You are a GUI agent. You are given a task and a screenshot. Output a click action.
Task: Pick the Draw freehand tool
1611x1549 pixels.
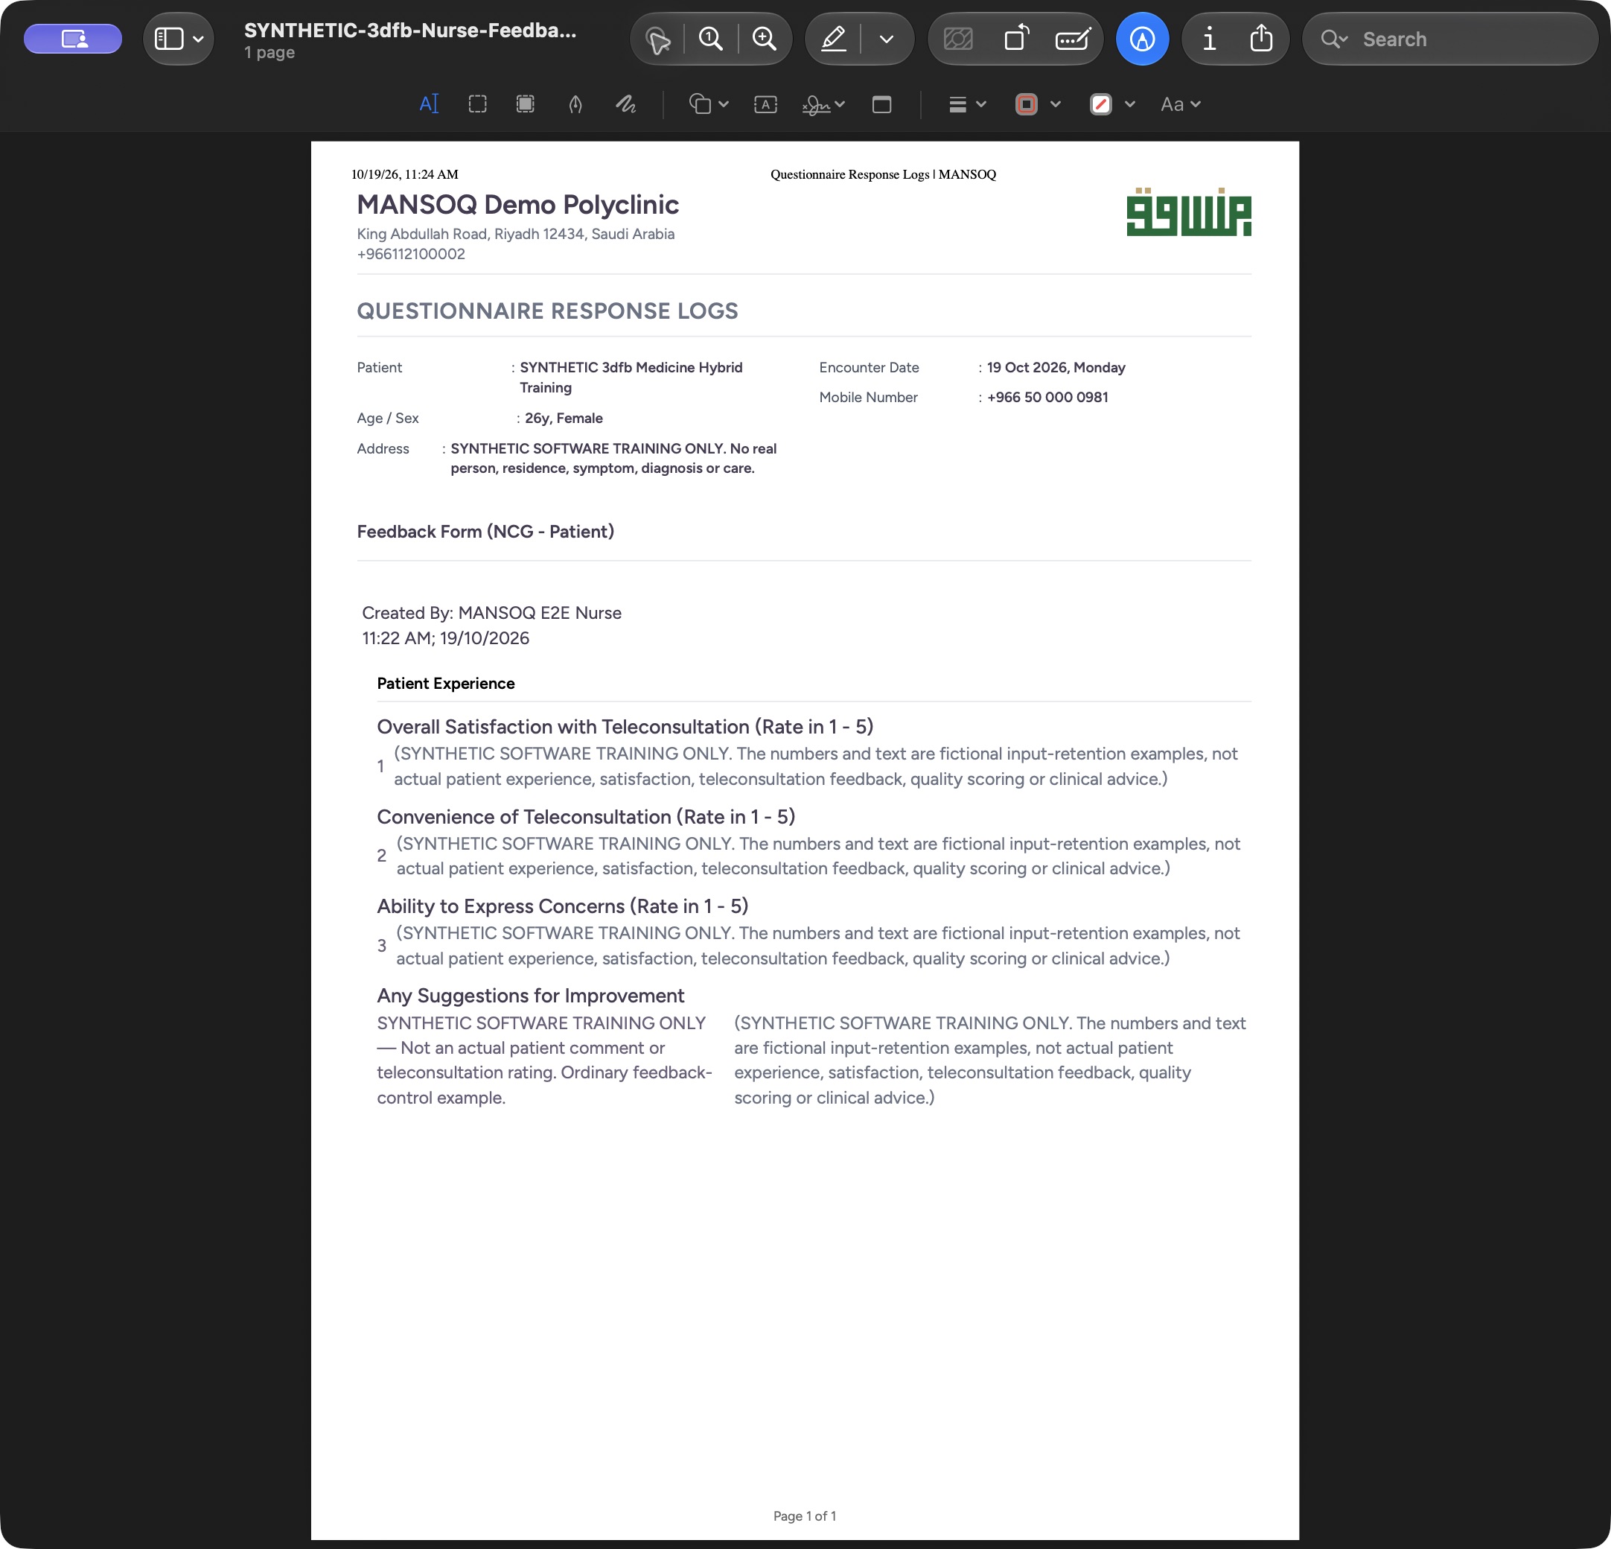click(625, 104)
